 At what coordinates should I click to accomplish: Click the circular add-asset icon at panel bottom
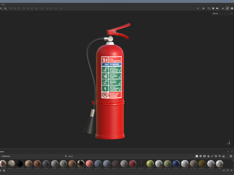(x=224, y=171)
